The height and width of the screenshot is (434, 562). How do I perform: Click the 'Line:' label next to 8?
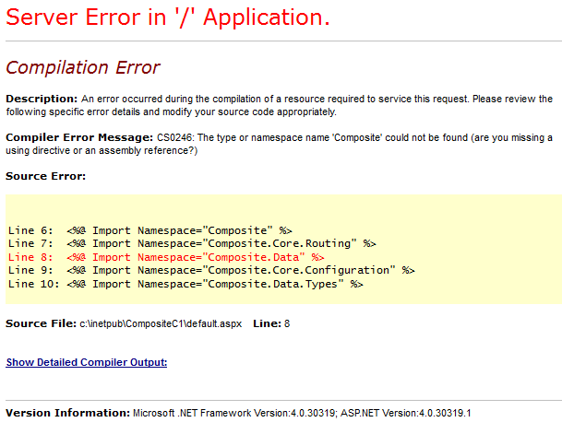(267, 323)
